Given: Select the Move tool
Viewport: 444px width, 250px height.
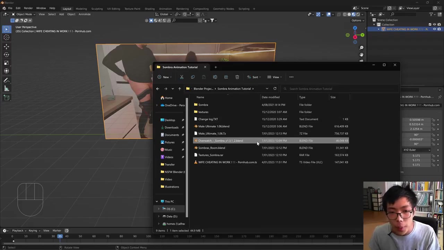Looking at the screenshot, I should click(6, 46).
